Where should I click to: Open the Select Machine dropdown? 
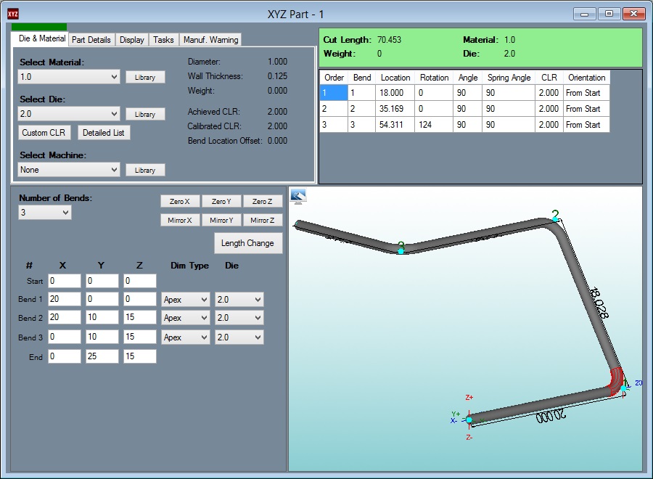69,170
